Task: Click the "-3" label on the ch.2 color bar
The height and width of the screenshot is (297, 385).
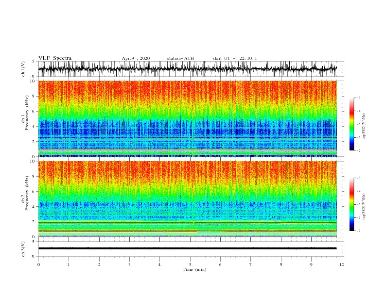Action: point(358,178)
